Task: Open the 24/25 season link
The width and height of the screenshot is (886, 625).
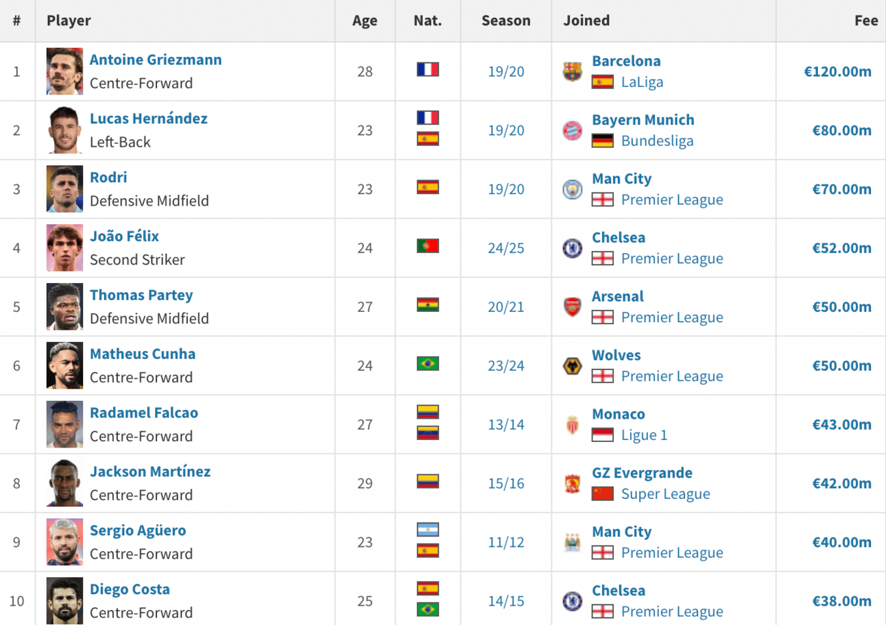Action: tap(506, 248)
